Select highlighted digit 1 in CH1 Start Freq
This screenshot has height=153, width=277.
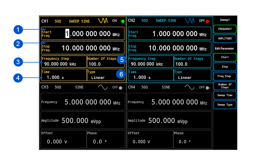67,34
